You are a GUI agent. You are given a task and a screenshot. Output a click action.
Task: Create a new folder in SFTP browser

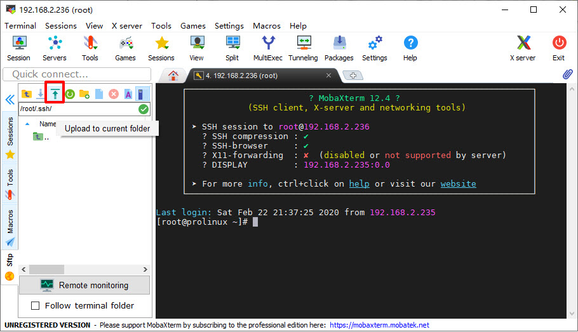[x=84, y=94]
